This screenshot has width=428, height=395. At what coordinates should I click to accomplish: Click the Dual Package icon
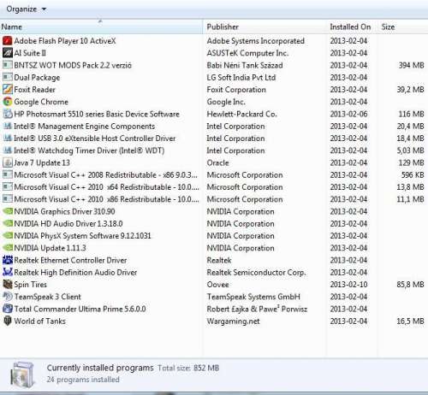(x=8, y=77)
